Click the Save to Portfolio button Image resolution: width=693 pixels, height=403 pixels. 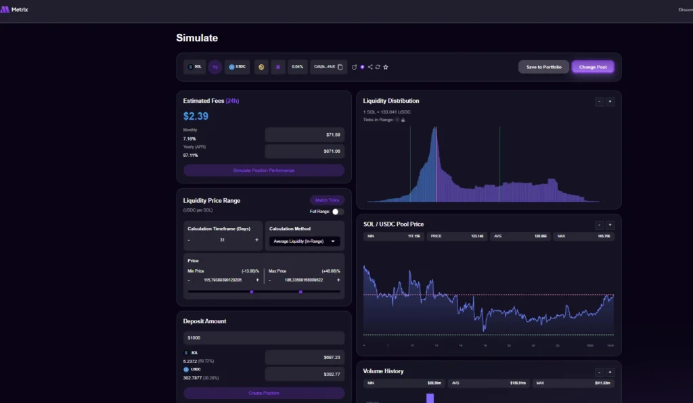click(543, 67)
